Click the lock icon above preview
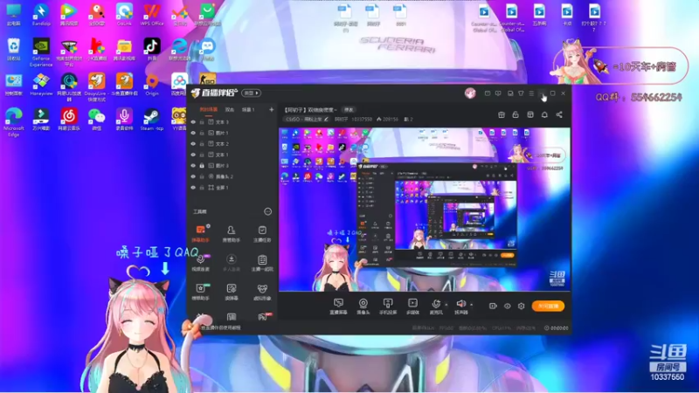The height and width of the screenshot is (393, 699). point(516,115)
